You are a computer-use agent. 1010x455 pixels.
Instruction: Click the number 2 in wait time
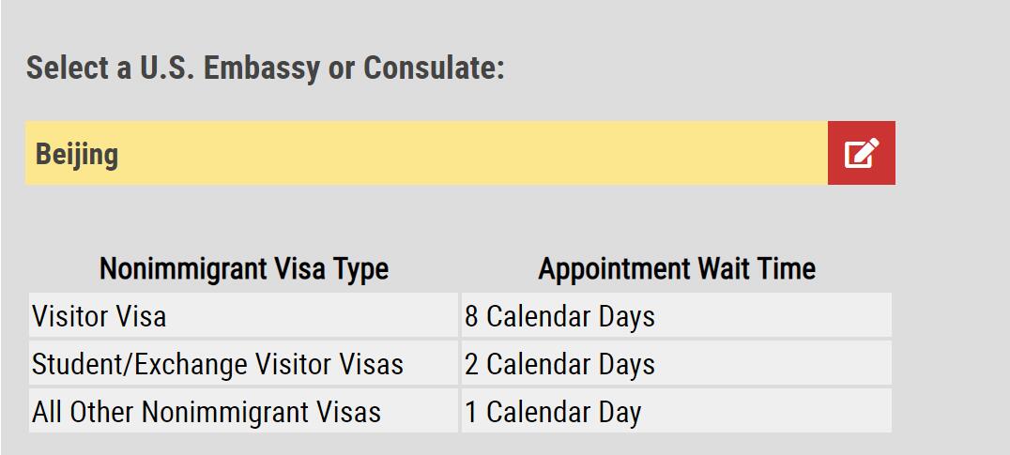coord(471,364)
